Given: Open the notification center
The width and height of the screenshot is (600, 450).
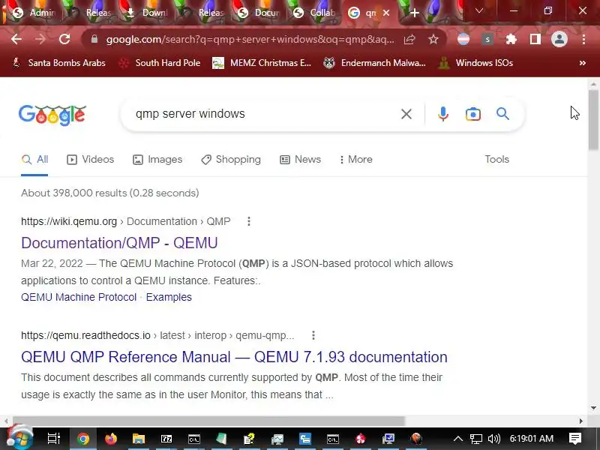Looking at the screenshot, I should coord(575,439).
